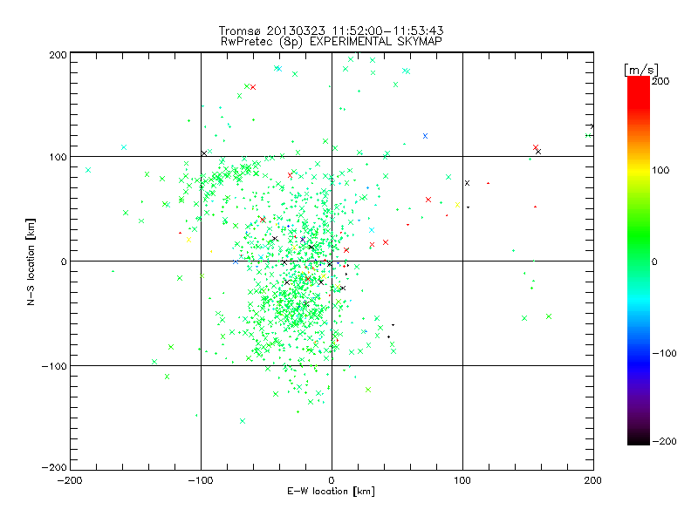Select the x-axis '-100' tick label
Screen dimensions: 698x523
(201, 480)
